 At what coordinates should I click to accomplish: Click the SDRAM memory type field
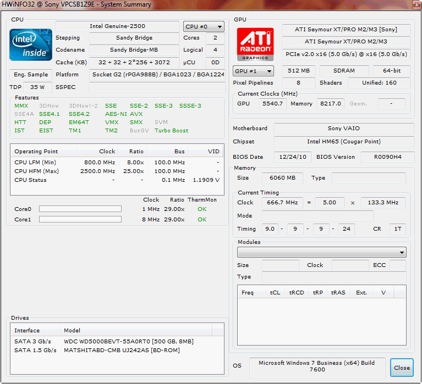pyautogui.click(x=344, y=71)
